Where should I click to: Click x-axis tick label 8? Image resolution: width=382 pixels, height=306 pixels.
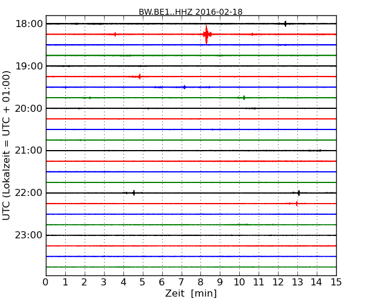tap(201, 282)
